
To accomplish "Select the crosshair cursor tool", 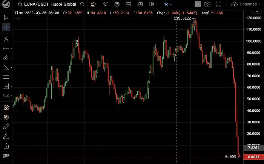I will coord(6,27).
